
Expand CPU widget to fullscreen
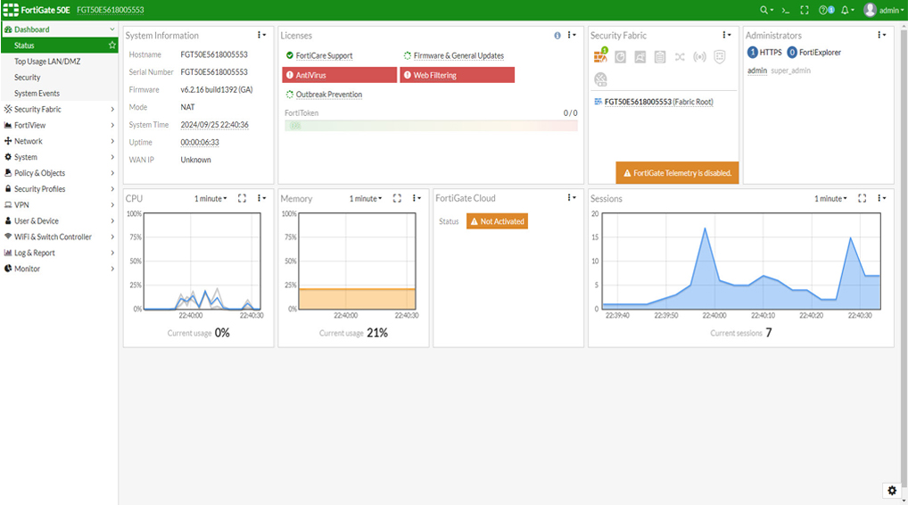coord(242,198)
